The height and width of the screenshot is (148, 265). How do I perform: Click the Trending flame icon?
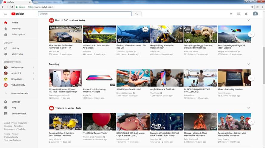6,29
